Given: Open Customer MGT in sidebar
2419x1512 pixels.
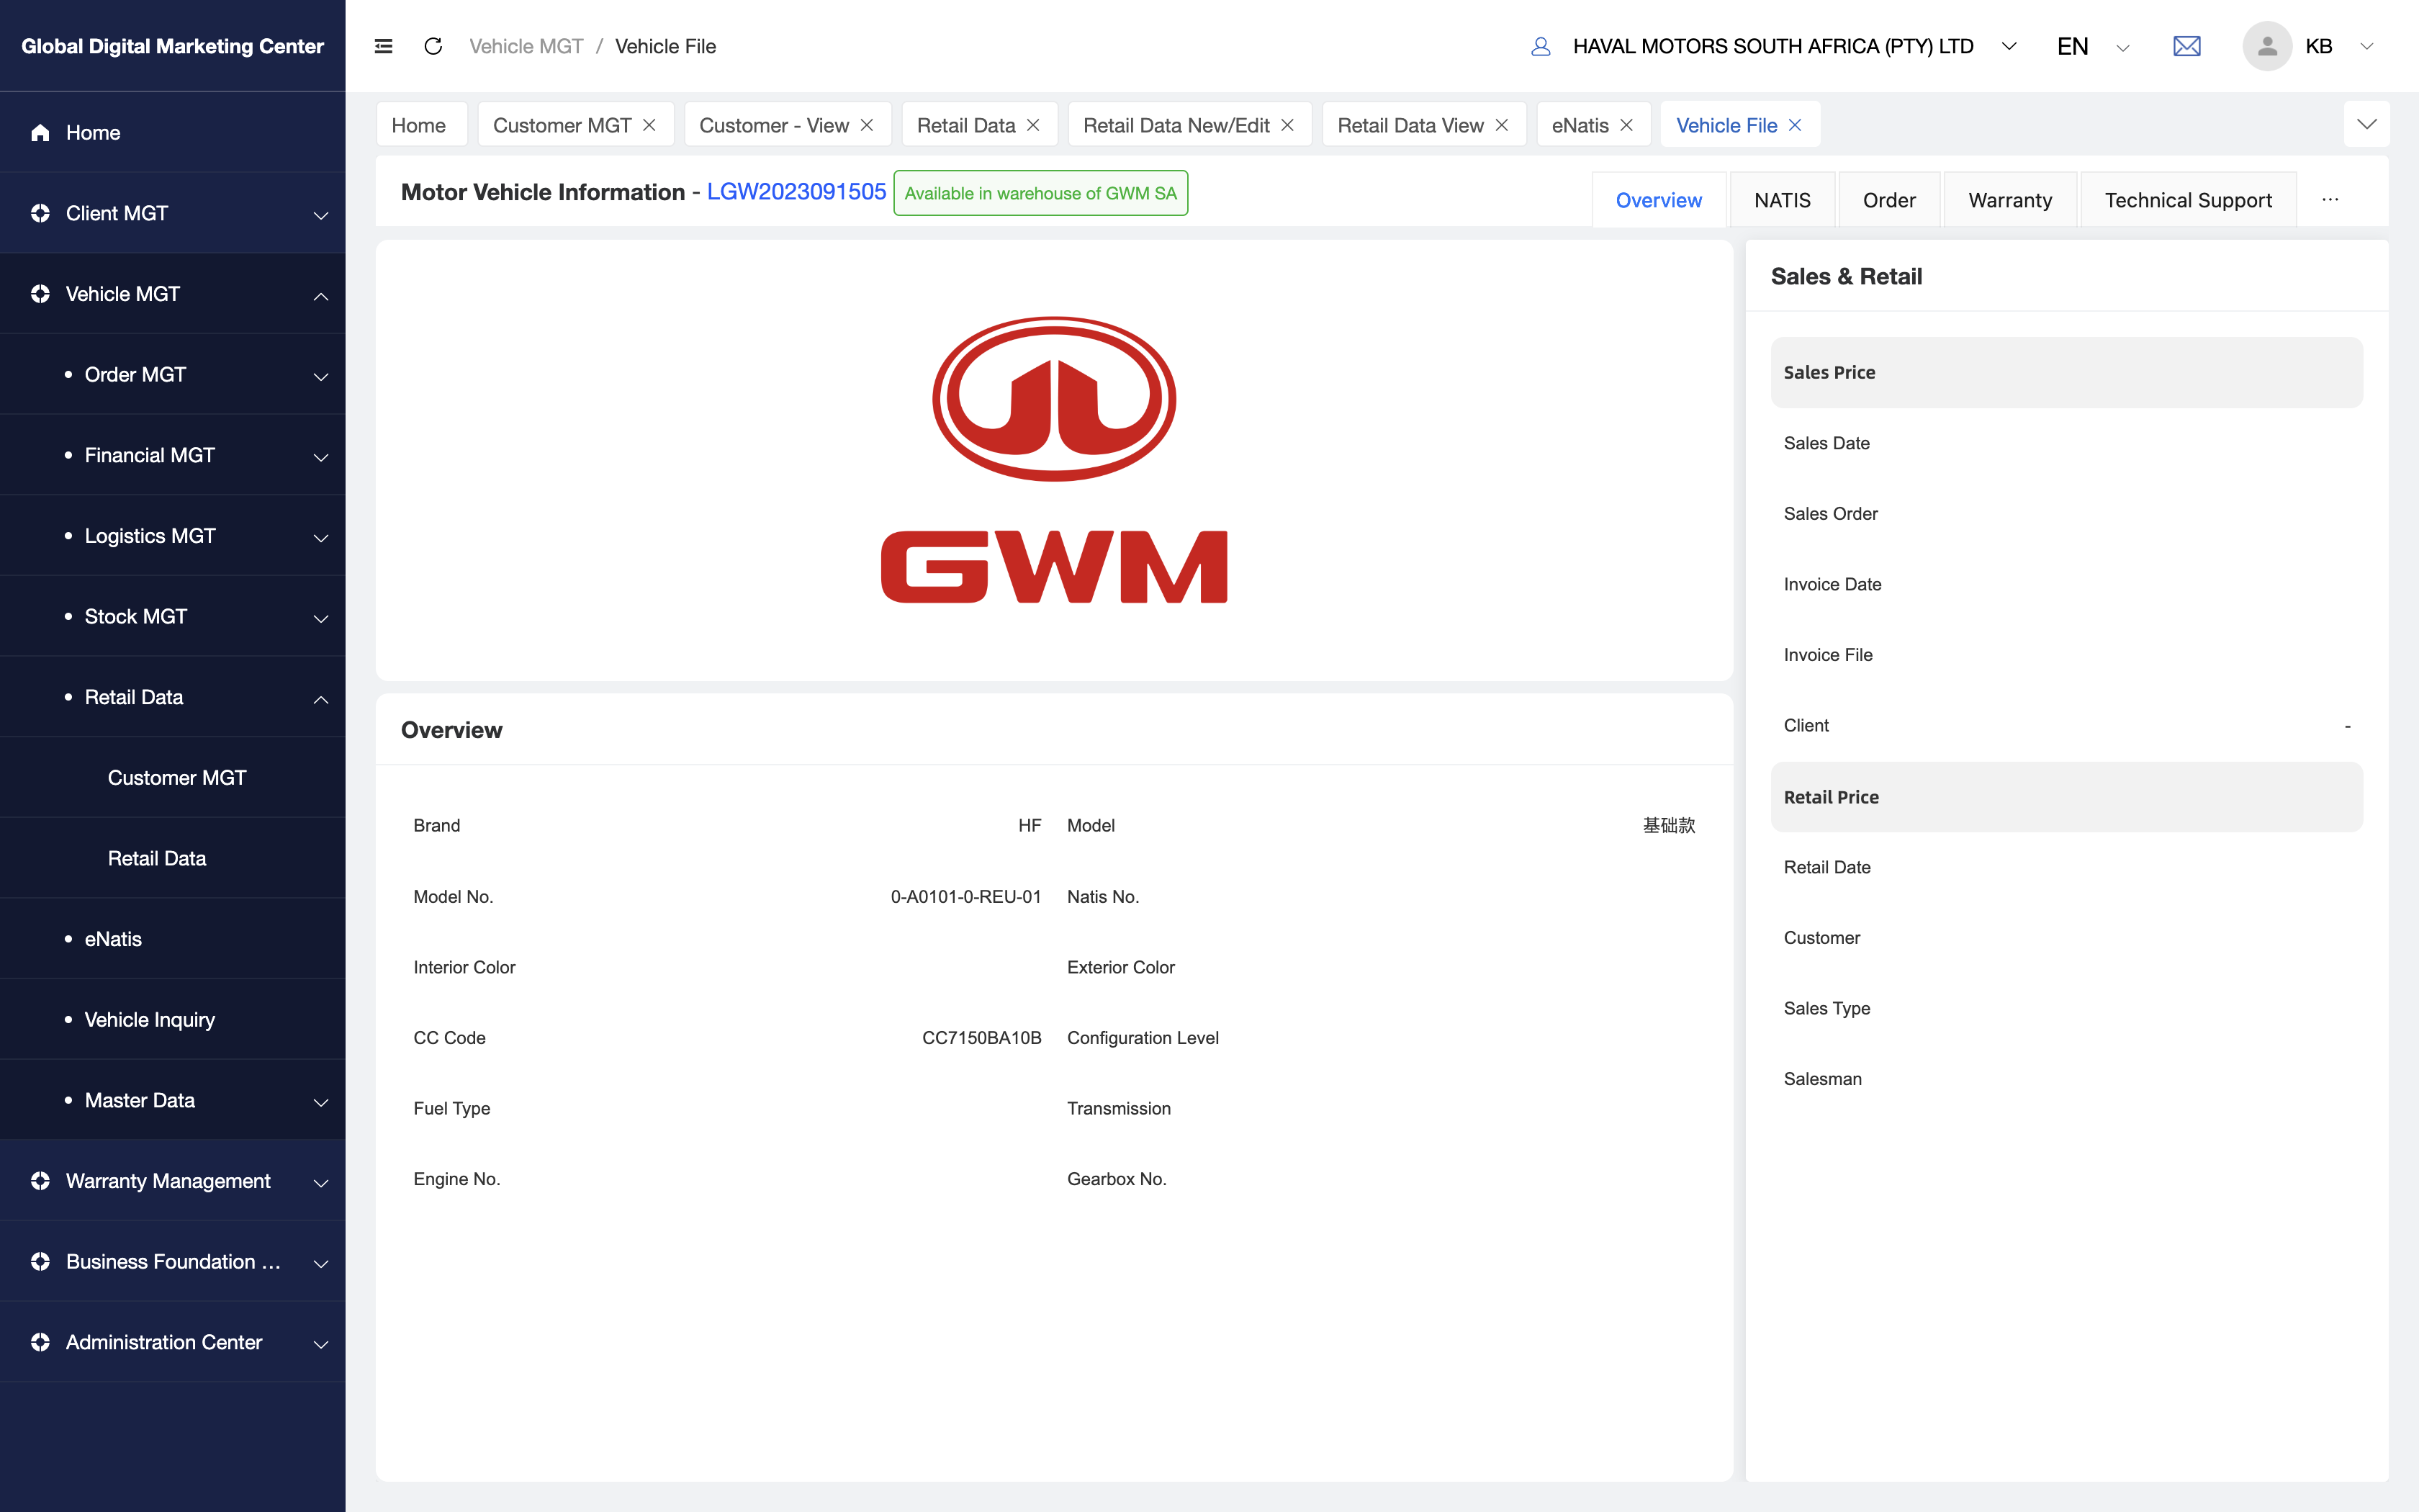Looking at the screenshot, I should click(173, 777).
